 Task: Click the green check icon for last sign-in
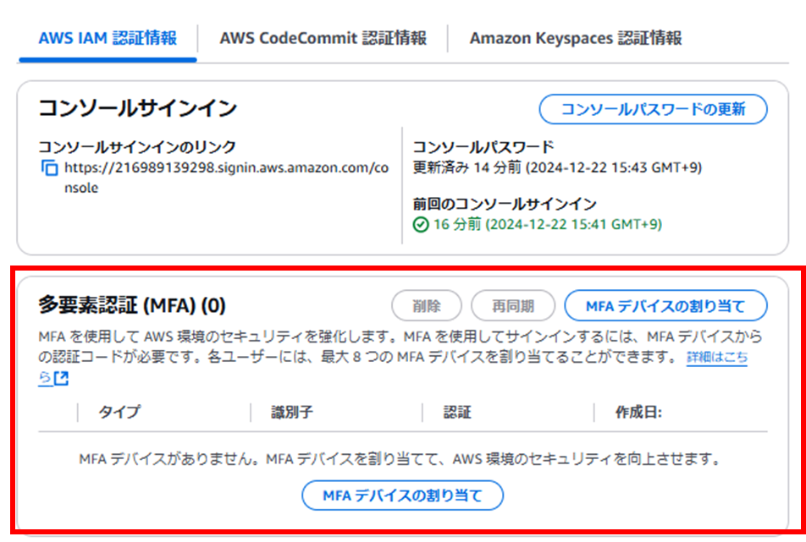point(421,225)
